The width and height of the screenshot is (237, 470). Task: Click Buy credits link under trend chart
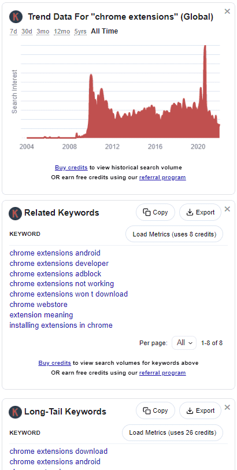[71, 168]
